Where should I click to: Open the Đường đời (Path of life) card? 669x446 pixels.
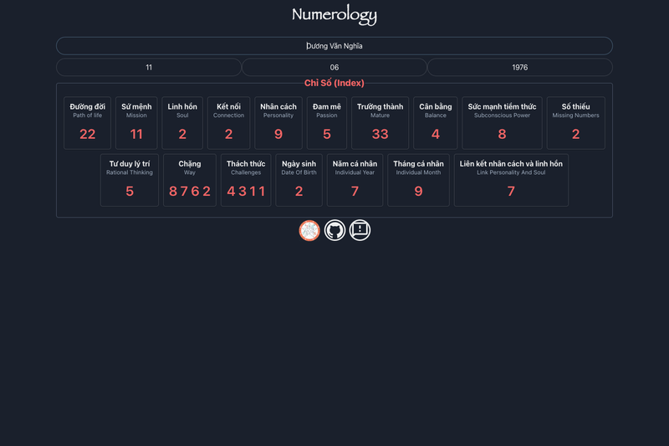point(88,123)
